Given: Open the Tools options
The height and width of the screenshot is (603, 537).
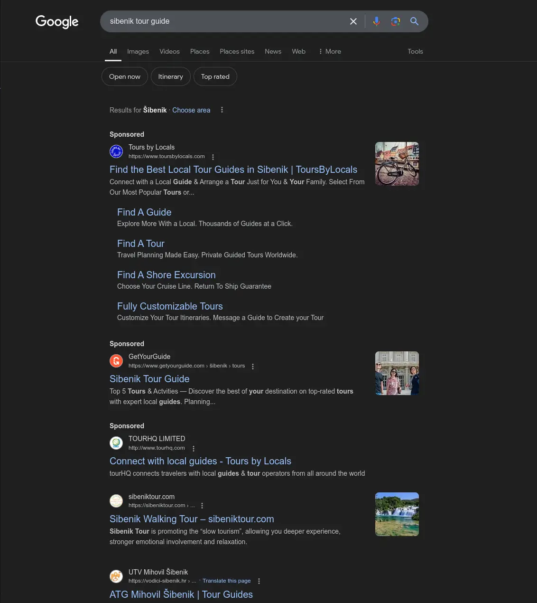Looking at the screenshot, I should pos(415,51).
